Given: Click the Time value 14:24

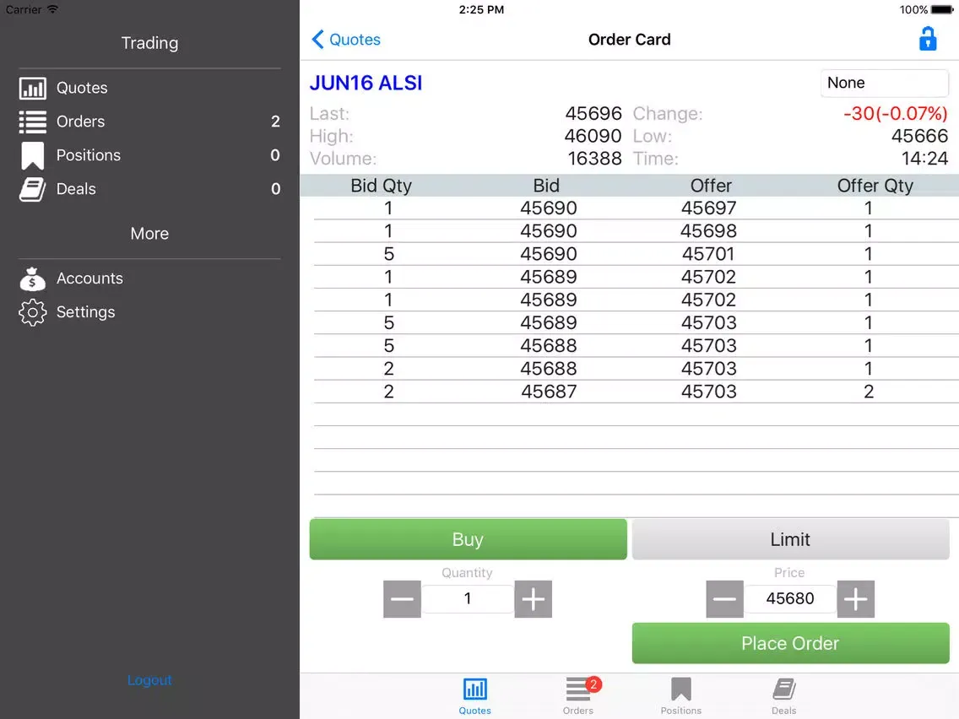Looking at the screenshot, I should [924, 159].
